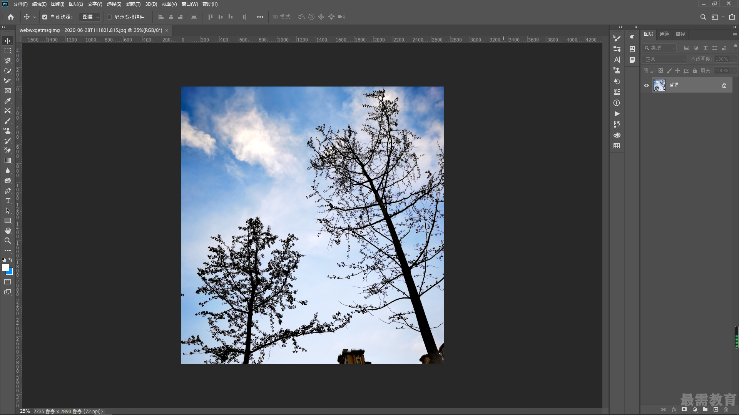Open the Actions panel play icon

point(617,114)
